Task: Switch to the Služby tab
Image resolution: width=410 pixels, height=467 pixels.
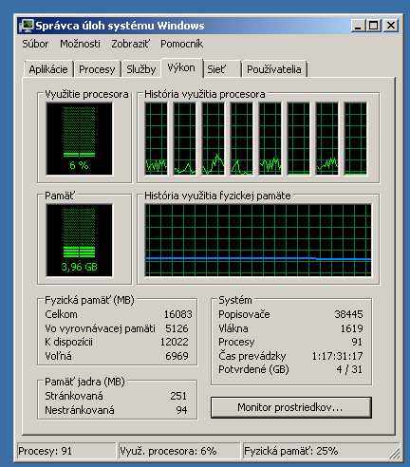Action: (x=141, y=69)
